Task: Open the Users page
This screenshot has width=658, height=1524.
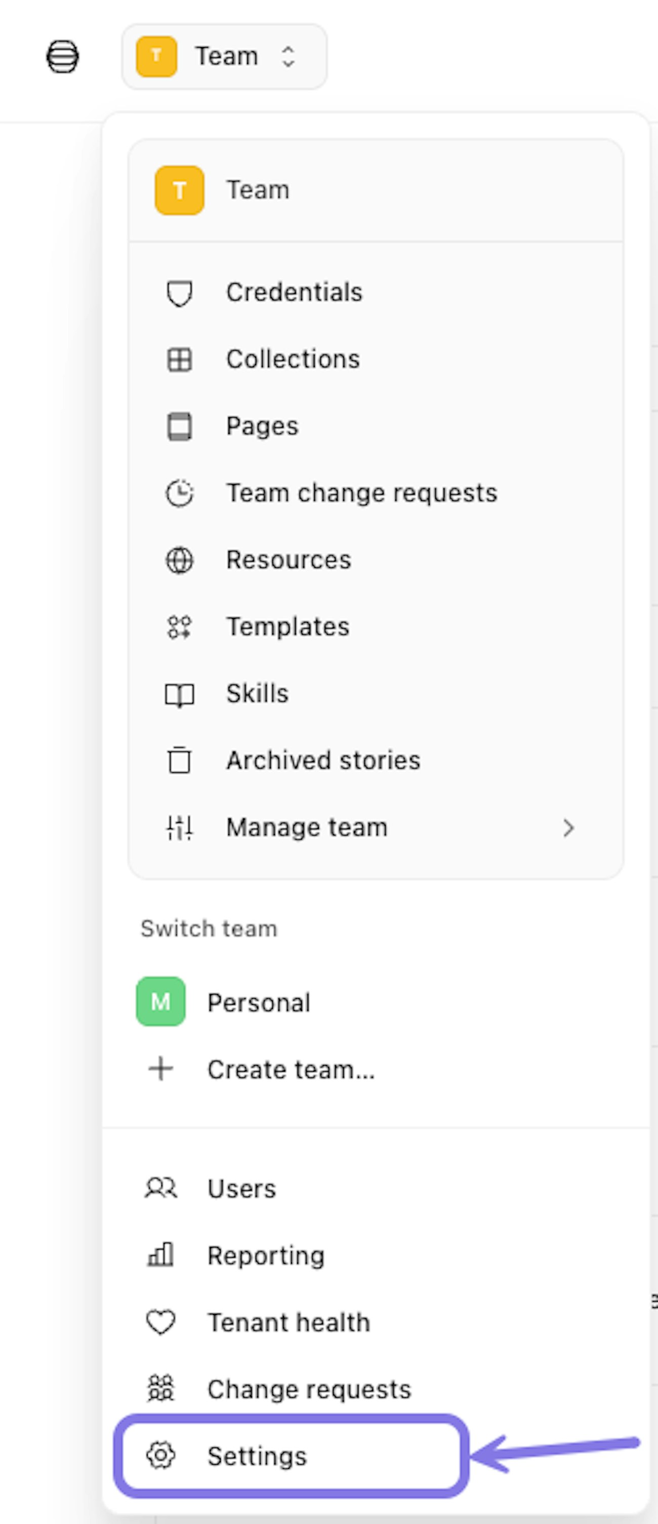Action: pyautogui.click(x=376, y=1189)
